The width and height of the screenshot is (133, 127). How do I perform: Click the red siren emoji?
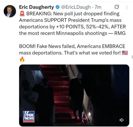tap(22, 14)
